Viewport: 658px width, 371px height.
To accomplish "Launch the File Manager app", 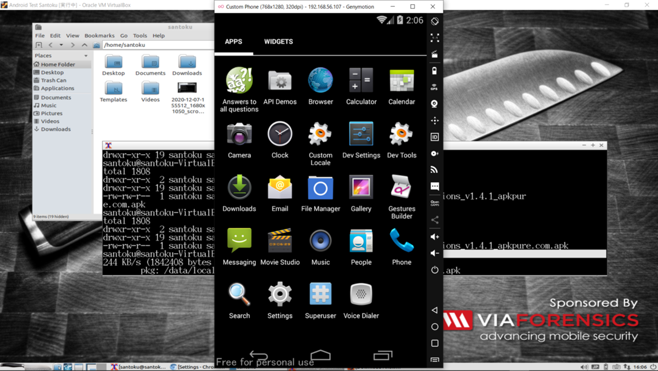I will (320, 193).
